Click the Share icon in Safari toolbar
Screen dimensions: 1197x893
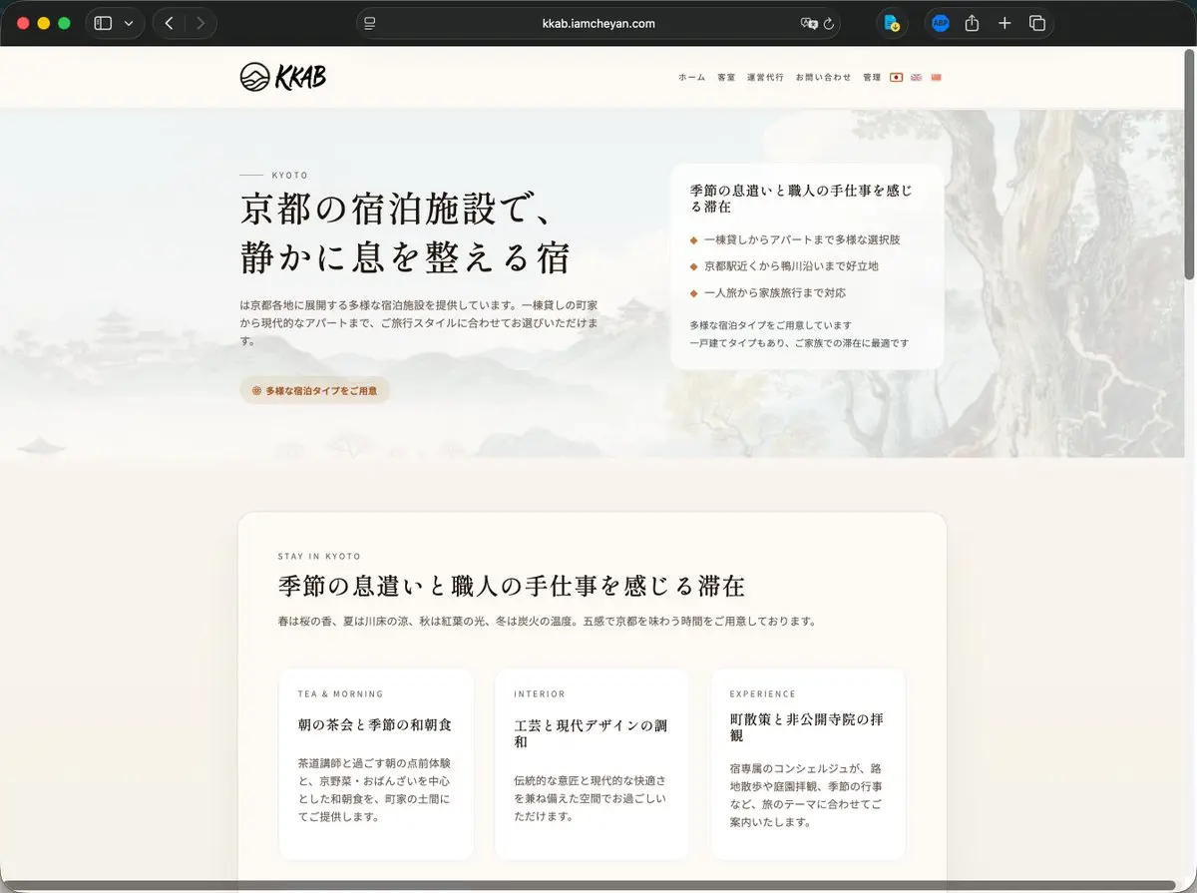point(972,23)
